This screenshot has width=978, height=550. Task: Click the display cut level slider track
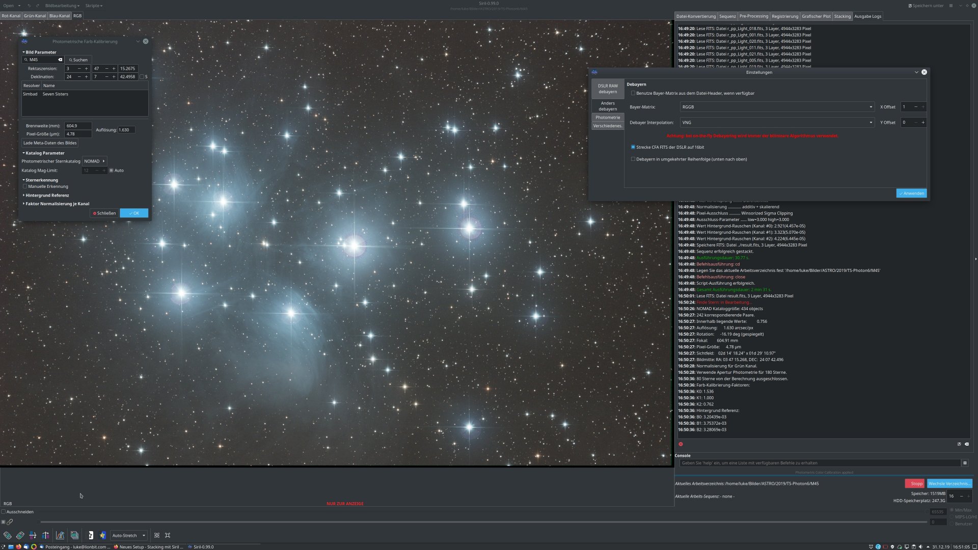click(x=483, y=522)
